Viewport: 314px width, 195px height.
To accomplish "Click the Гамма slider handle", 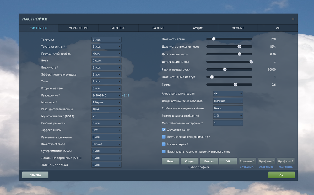I will click(235, 85).
